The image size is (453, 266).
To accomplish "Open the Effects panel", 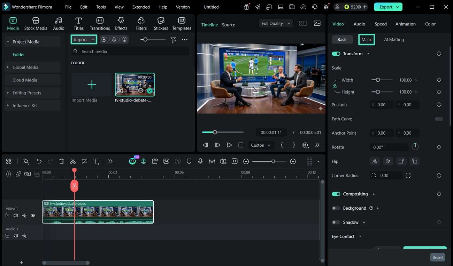I will tap(121, 24).
